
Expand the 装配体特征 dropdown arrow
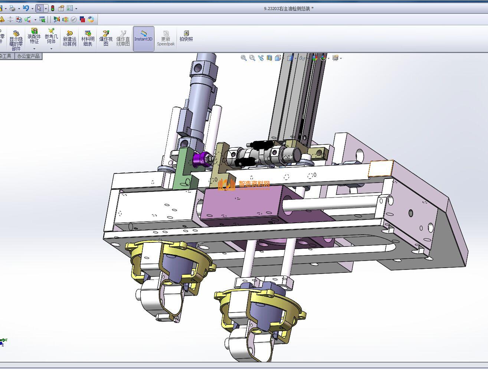pos(34,49)
